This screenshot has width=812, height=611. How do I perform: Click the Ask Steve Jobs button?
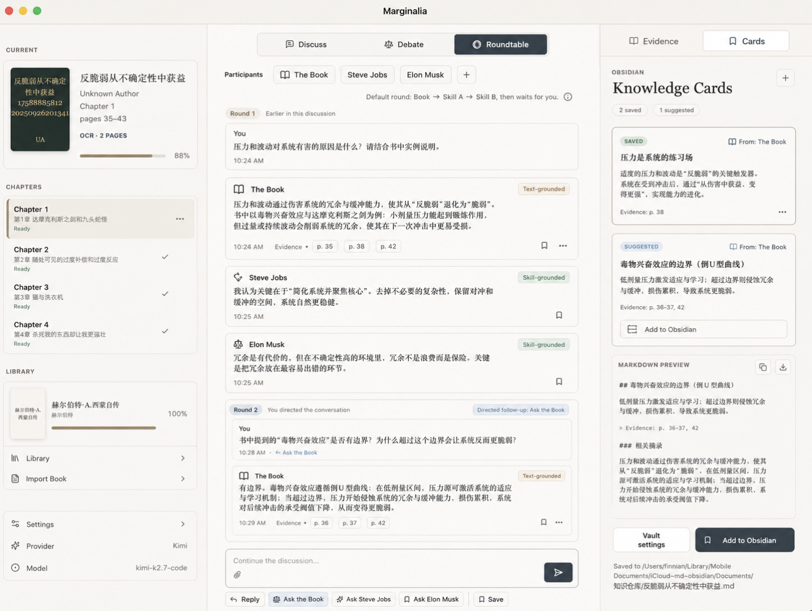363,599
